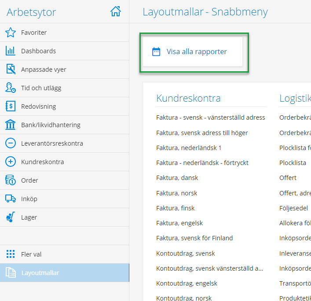
Task: Open the Offert layout template
Action: pyautogui.click(x=288, y=178)
